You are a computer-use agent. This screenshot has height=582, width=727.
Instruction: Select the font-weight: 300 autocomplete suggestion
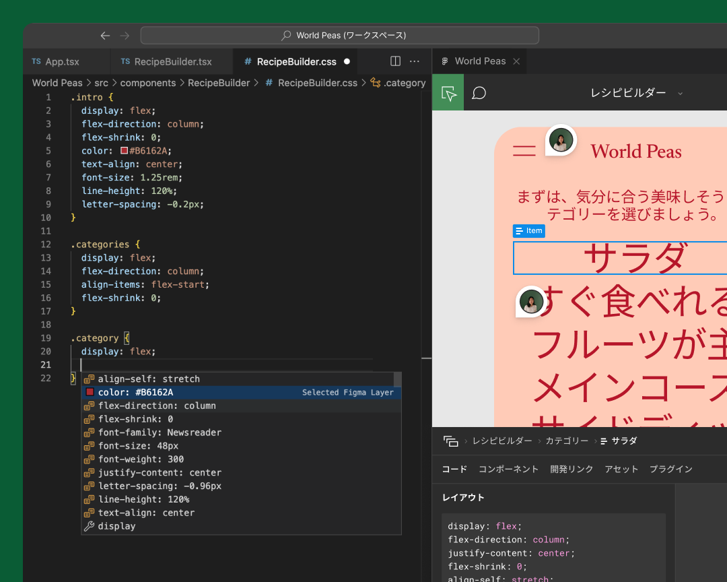(143, 459)
